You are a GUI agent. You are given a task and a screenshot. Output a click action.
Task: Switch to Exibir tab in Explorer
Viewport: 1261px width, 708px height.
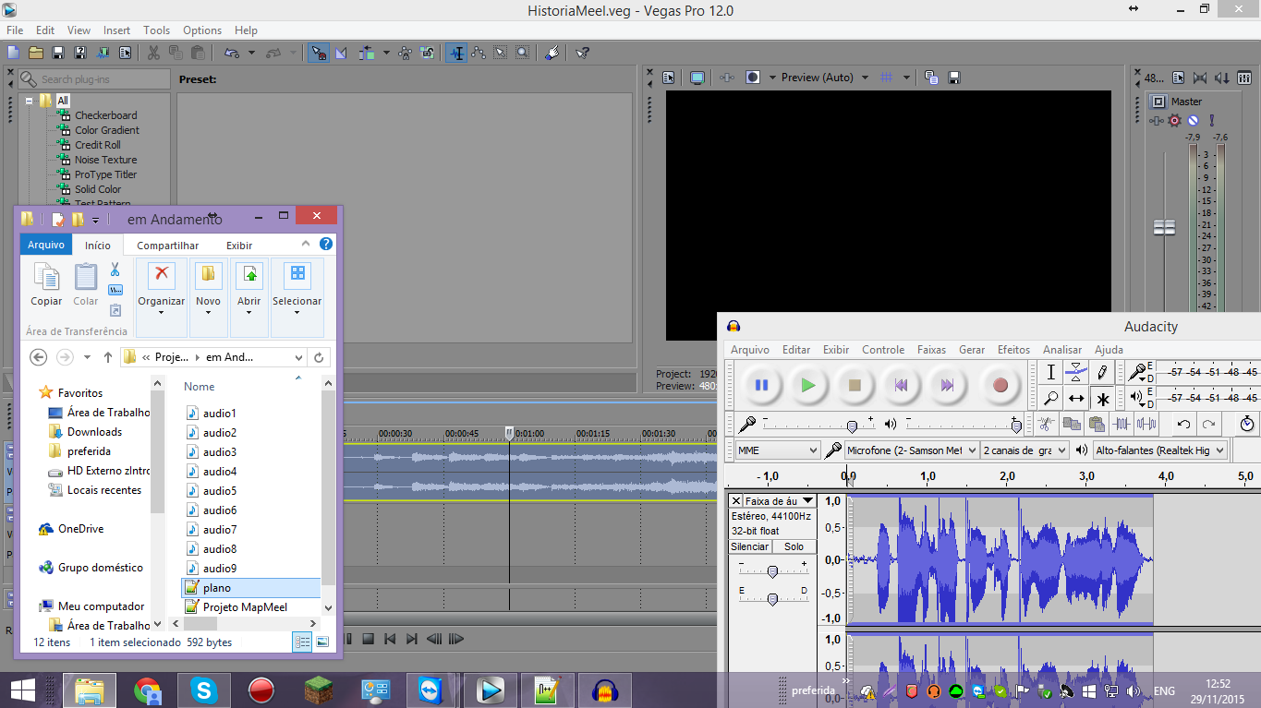[x=239, y=246]
